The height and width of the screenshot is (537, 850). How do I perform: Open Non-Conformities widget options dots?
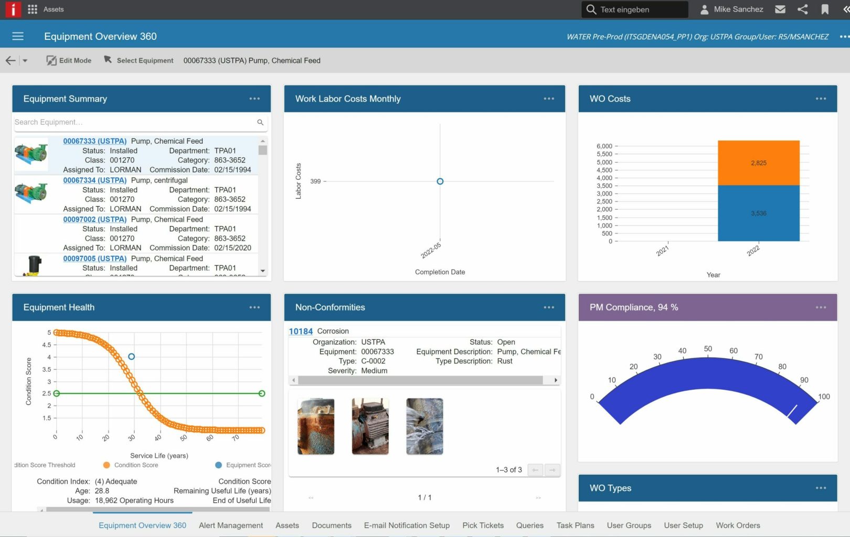pyautogui.click(x=549, y=307)
